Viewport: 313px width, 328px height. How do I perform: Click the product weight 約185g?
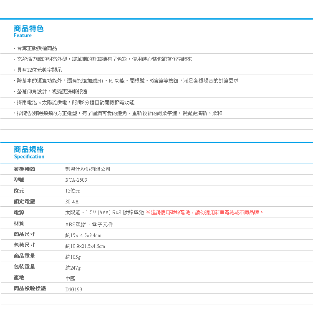pos(73,257)
